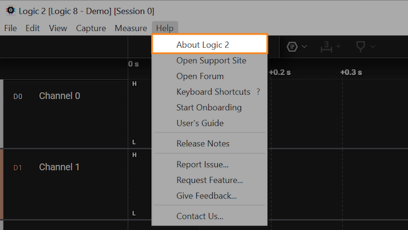Select About Logic 2 menu entry
The height and width of the screenshot is (230, 408).
point(203,45)
